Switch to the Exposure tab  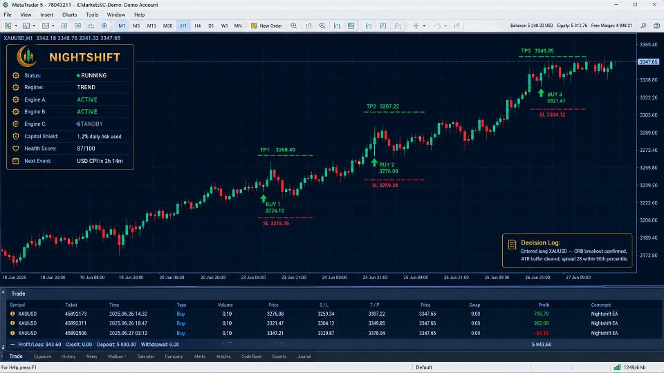click(x=42, y=356)
